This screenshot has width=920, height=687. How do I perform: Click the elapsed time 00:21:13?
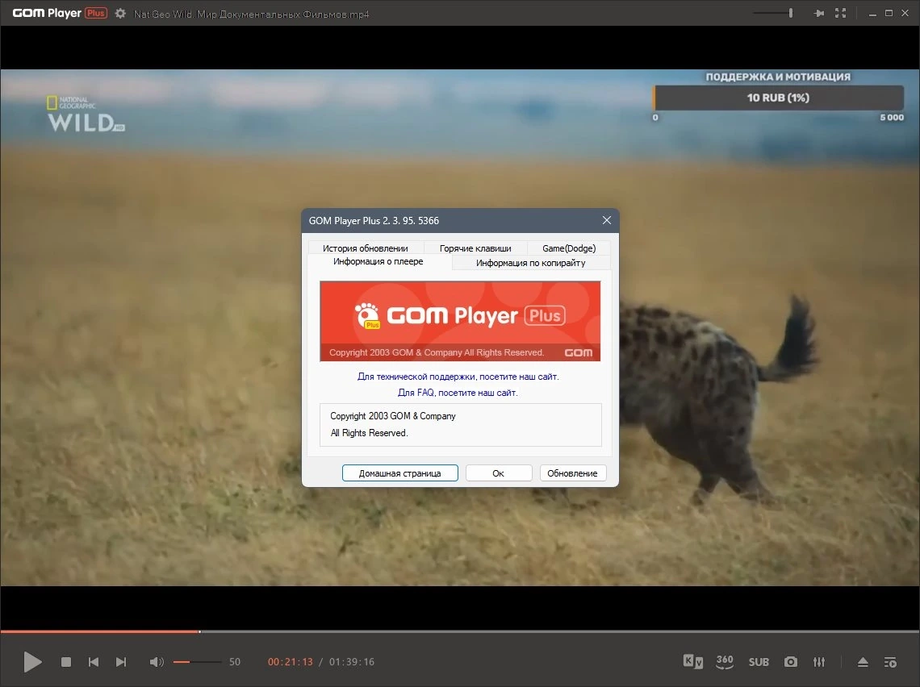291,662
